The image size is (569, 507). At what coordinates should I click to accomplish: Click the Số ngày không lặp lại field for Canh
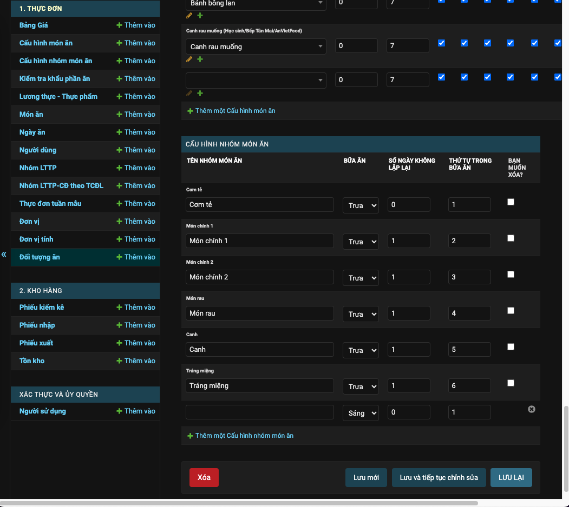409,349
